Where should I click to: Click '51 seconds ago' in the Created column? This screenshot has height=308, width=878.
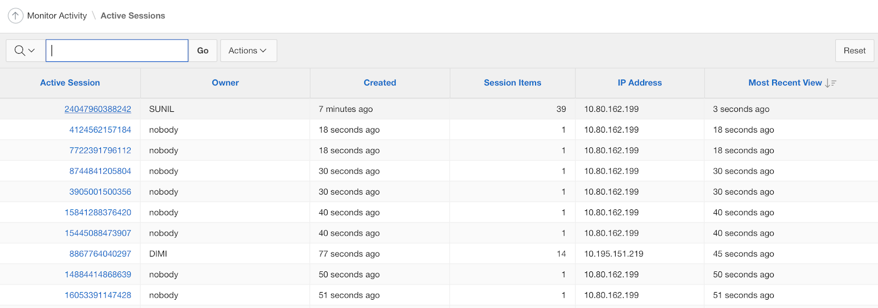(x=349, y=295)
